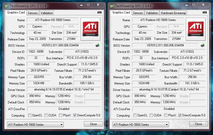
Task: Toggle OpenCL checkbox in GPU-Z 0.3.9
Action: [30, 115]
